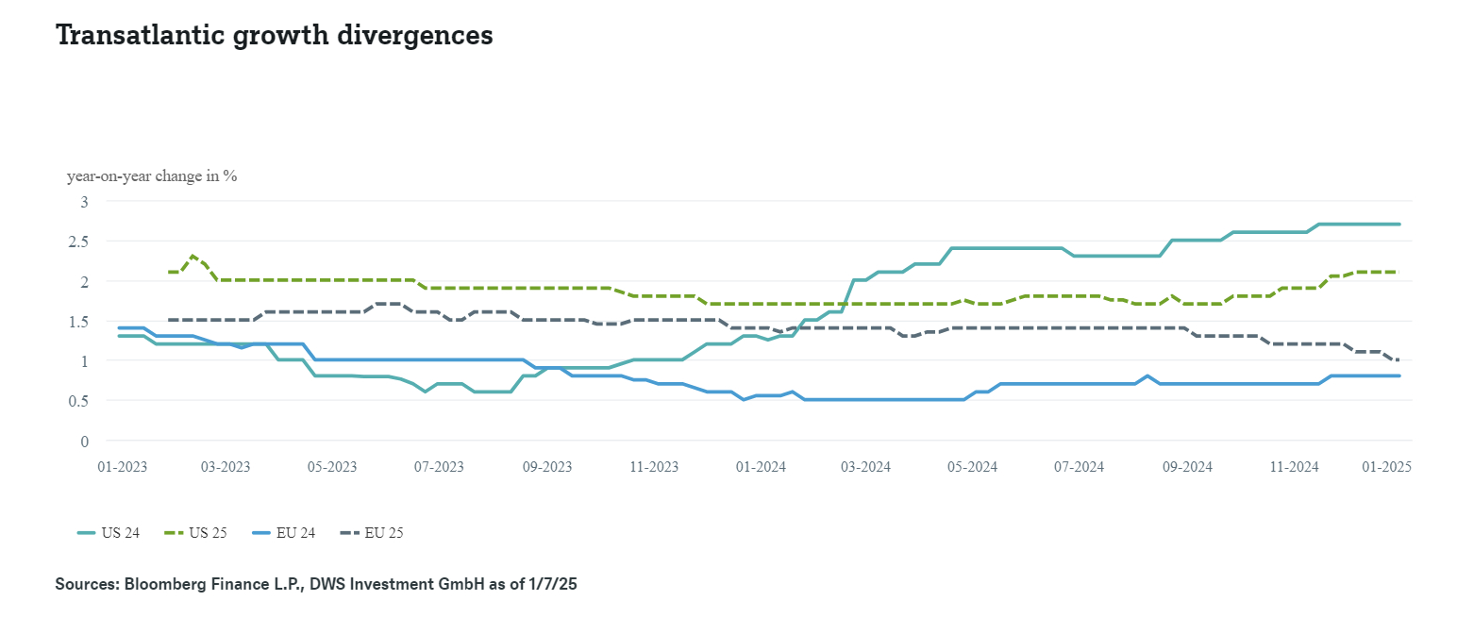Screen dimensions: 1474x634
Task: Click the peak of the green US 25 line
Action: (x=193, y=257)
